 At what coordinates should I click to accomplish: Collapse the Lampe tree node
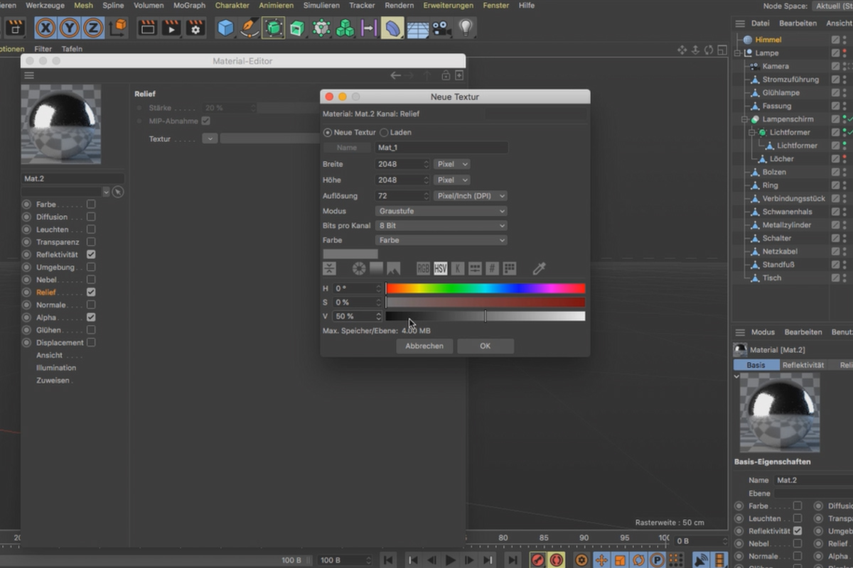click(738, 53)
